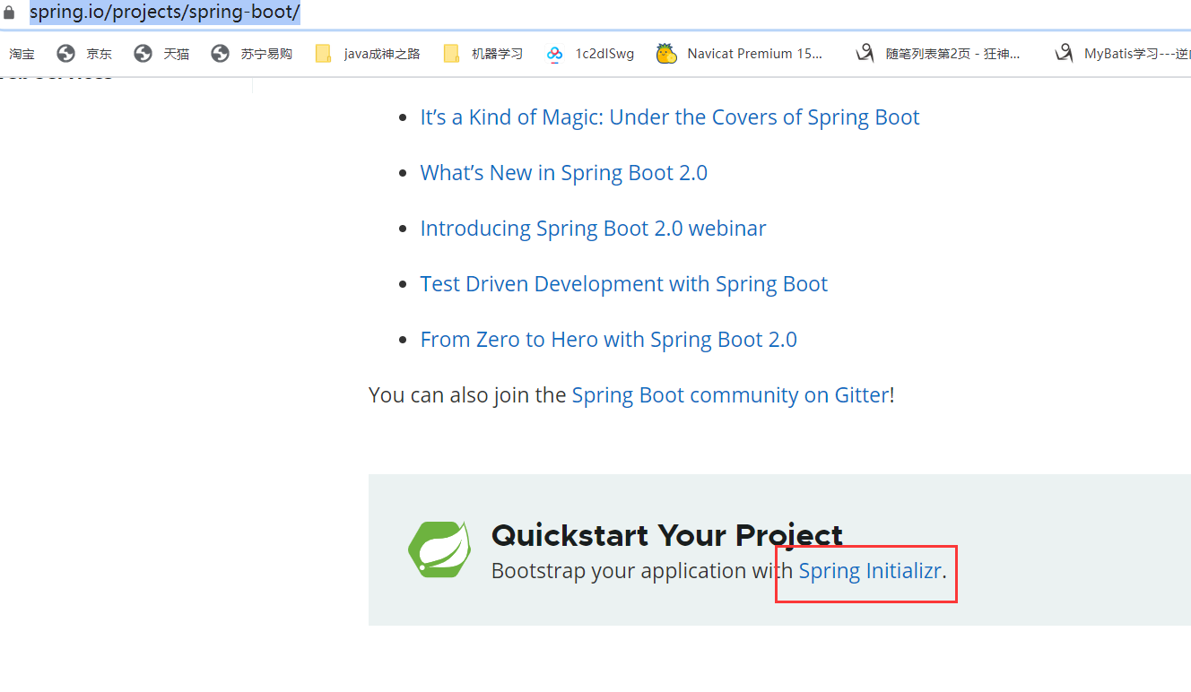Click the globe icon beside 苏宁易购 bookmark
The height and width of the screenshot is (692, 1191).
coord(220,54)
